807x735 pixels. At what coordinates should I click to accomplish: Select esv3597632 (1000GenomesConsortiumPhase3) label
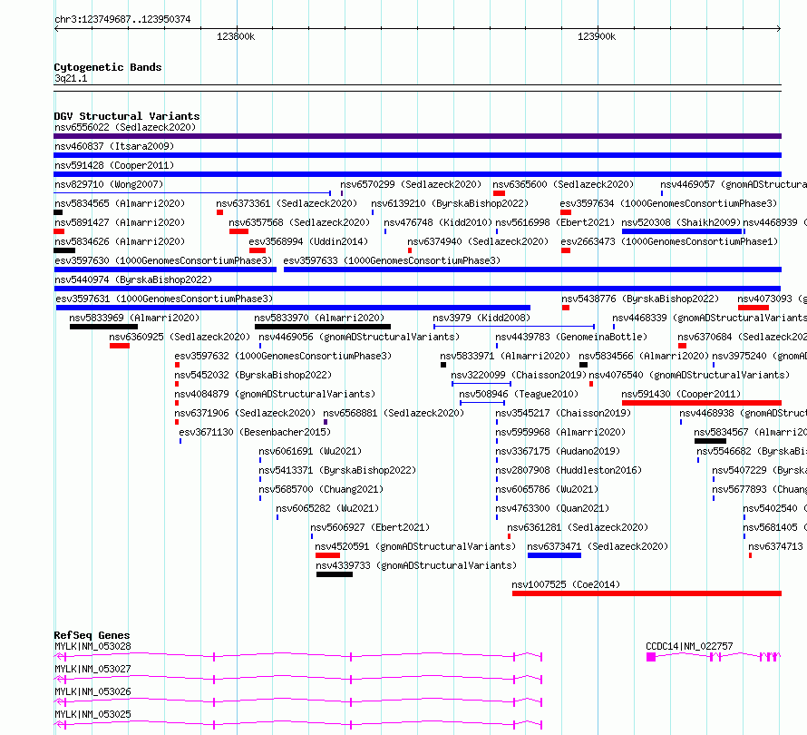(283, 356)
